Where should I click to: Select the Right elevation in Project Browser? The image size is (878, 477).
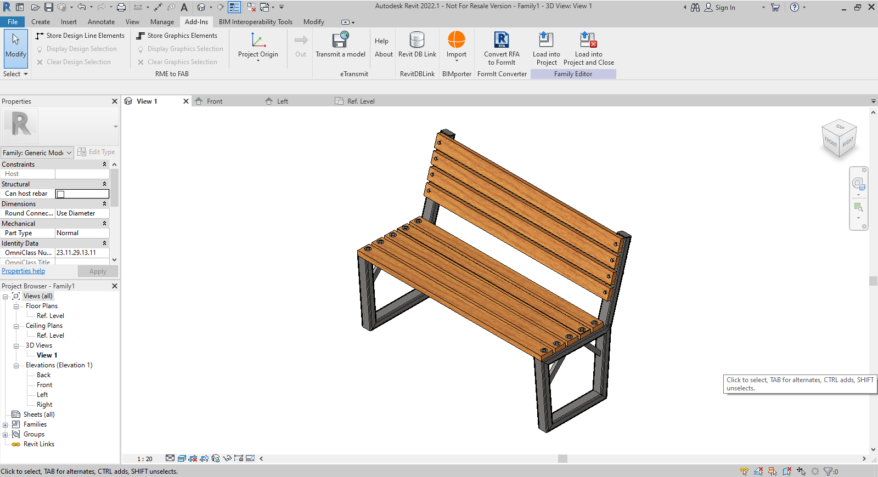tap(44, 405)
